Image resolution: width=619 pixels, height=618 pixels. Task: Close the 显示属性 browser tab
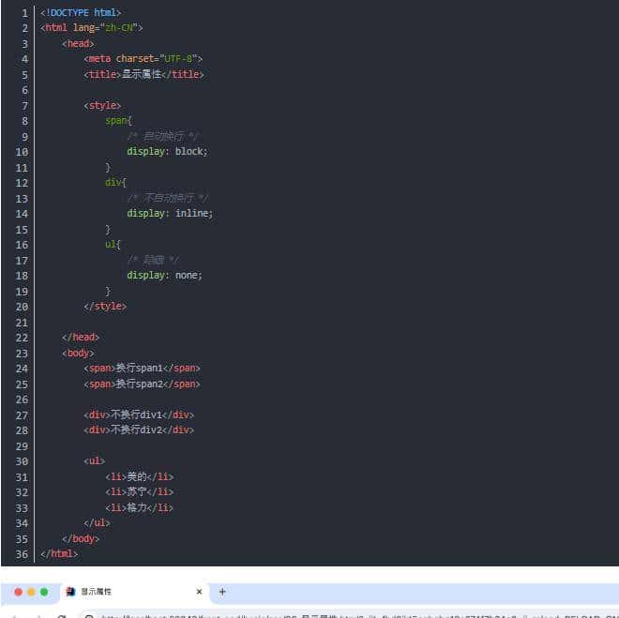(x=199, y=592)
